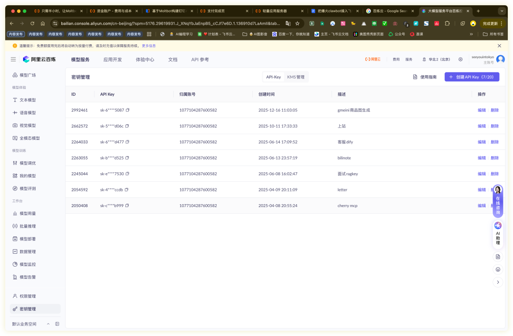Image resolution: width=513 pixels, height=336 pixels.
Task: Open the 华北2（北京） region selector
Action: click(x=436, y=59)
